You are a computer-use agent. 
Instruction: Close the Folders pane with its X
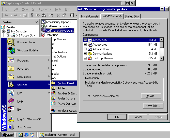click(x=37, y=22)
